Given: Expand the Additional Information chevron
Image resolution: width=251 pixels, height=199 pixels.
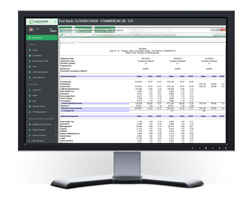Looking at the screenshot, I should tap(56, 124).
